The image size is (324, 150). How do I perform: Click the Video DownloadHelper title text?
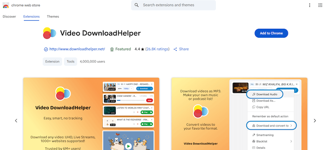pyautogui.click(x=100, y=33)
